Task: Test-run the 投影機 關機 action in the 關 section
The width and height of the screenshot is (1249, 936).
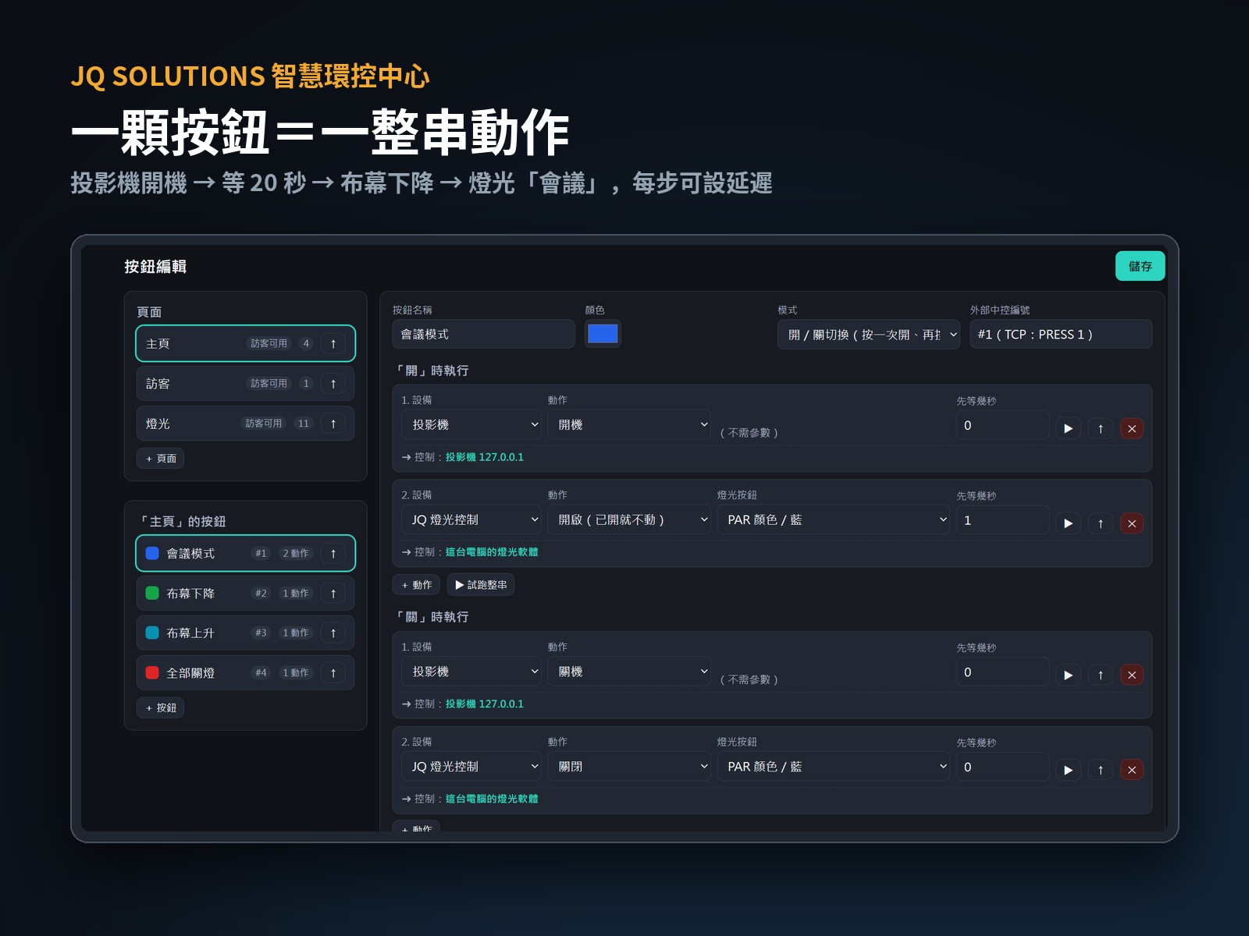Action: coord(1068,675)
